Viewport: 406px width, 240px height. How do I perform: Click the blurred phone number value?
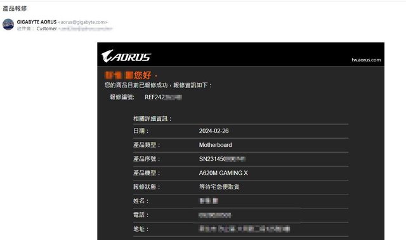214,215
